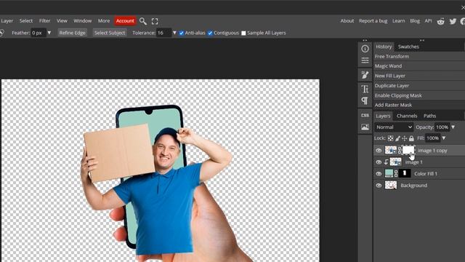The image size is (465, 262).
Task: Select the white mask thumbnail of Image 1 copy
Action: coord(408,150)
